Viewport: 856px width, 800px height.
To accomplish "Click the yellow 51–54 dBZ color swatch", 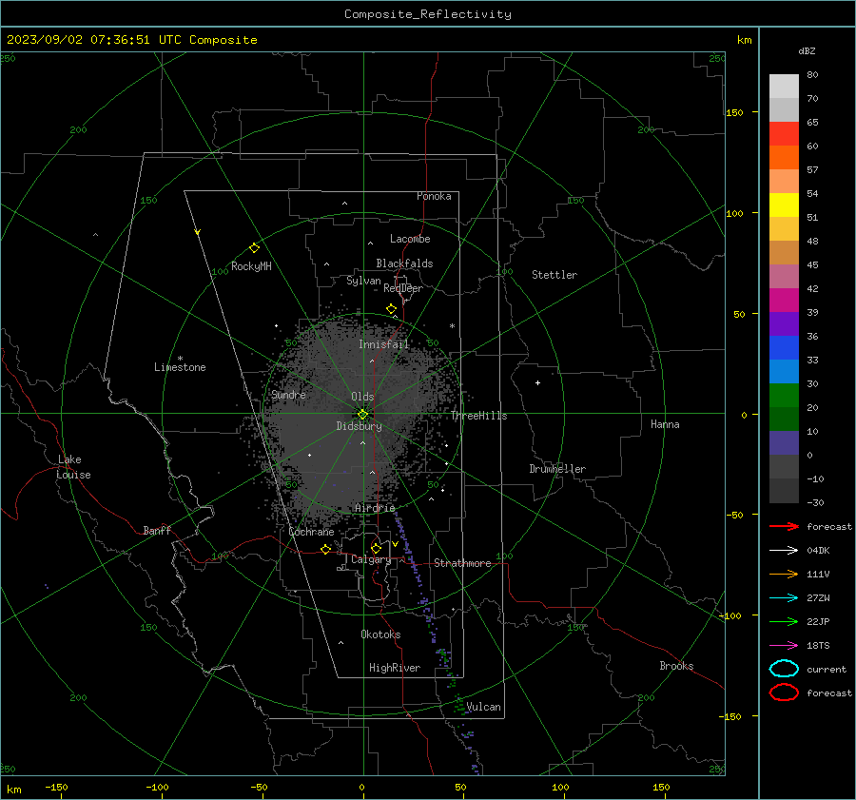I will click(784, 205).
